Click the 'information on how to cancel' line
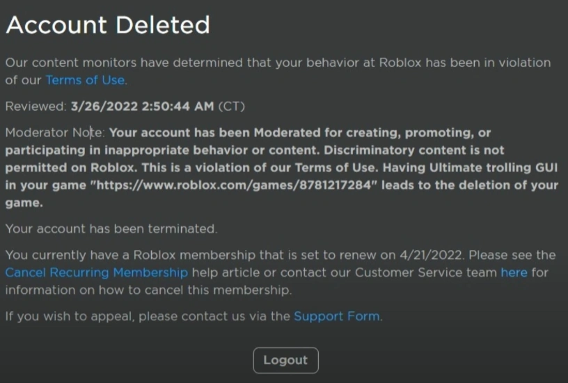The image size is (568, 383). tap(148, 290)
